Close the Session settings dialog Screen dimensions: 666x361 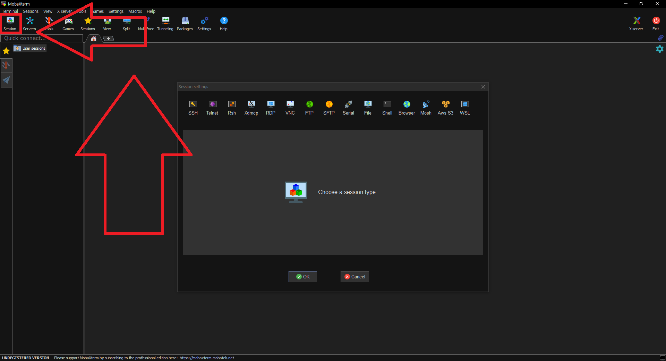coord(483,87)
